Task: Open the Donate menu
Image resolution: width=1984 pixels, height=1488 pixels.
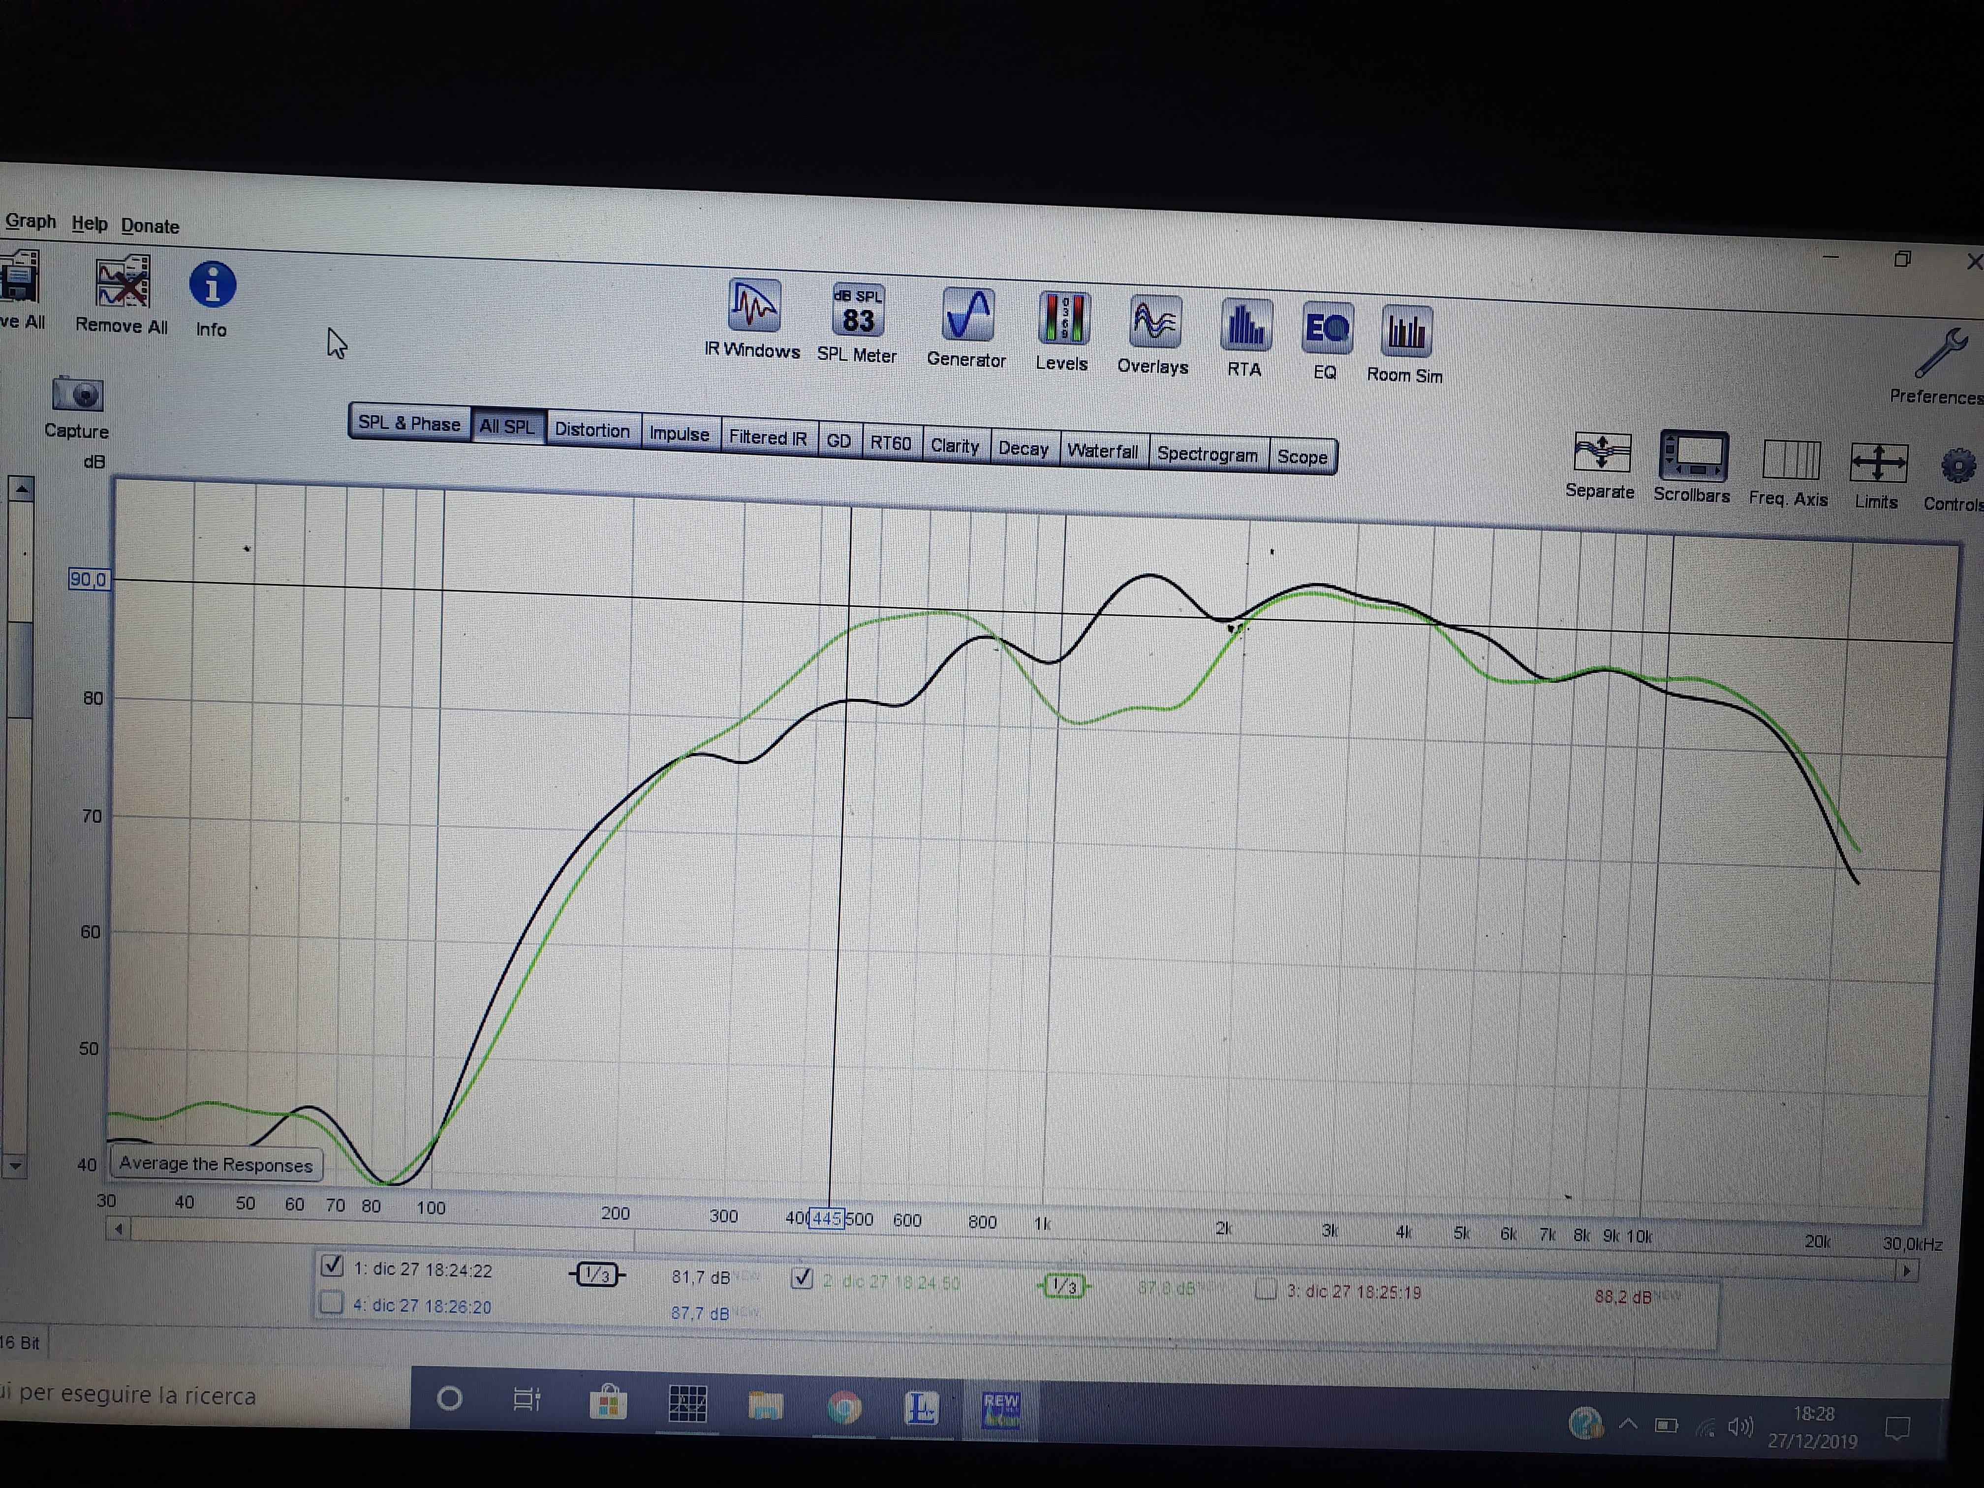Action: pos(151,226)
